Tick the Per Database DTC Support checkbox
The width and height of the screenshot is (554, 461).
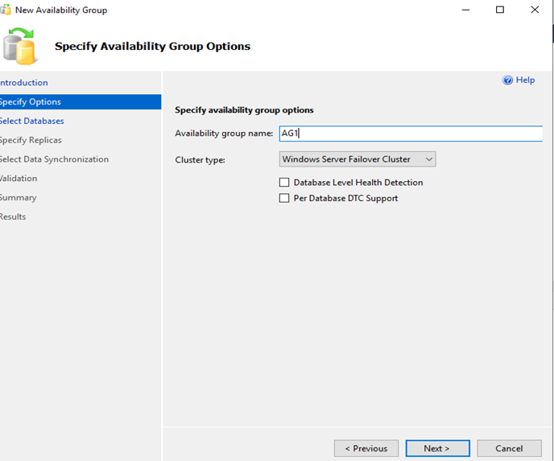pyautogui.click(x=284, y=198)
